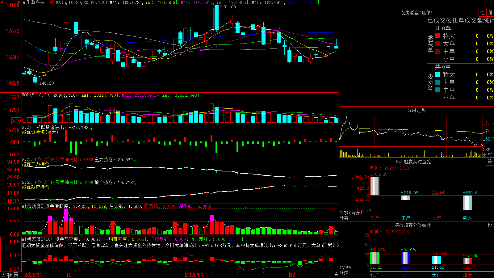The width and height of the screenshot is (494, 278).
Task: Click the 大户 category label under net-amount chart
Action: coord(437,218)
